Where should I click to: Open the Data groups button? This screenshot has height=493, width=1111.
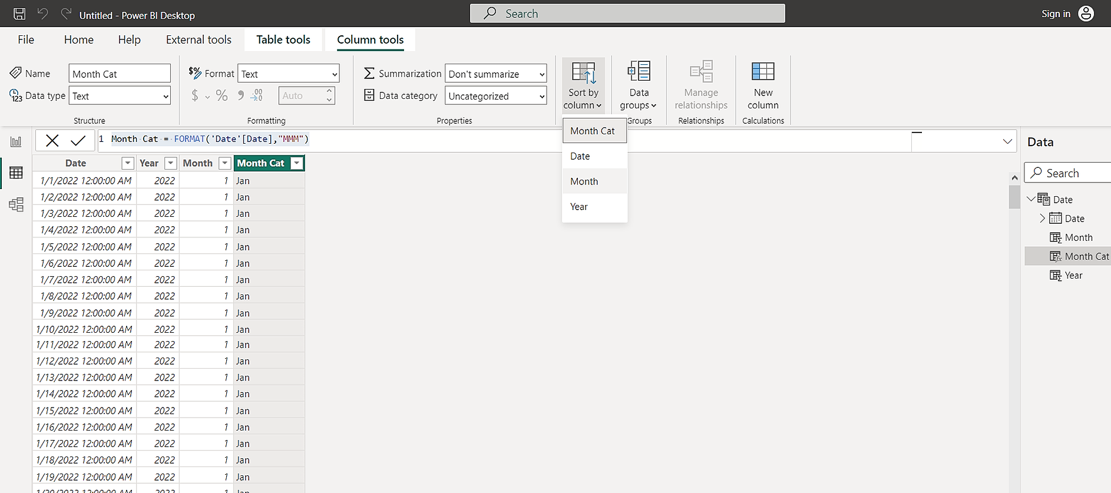(x=639, y=86)
